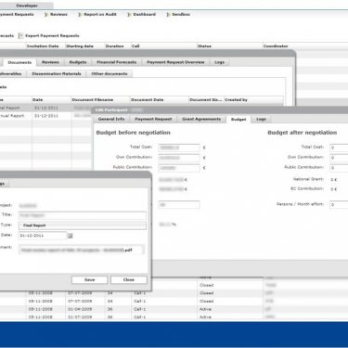Focus Own Contribution field before negotiation

click(x=179, y=158)
